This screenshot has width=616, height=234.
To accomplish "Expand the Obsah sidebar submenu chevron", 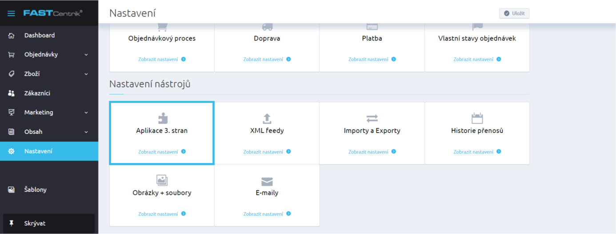I will click(86, 132).
